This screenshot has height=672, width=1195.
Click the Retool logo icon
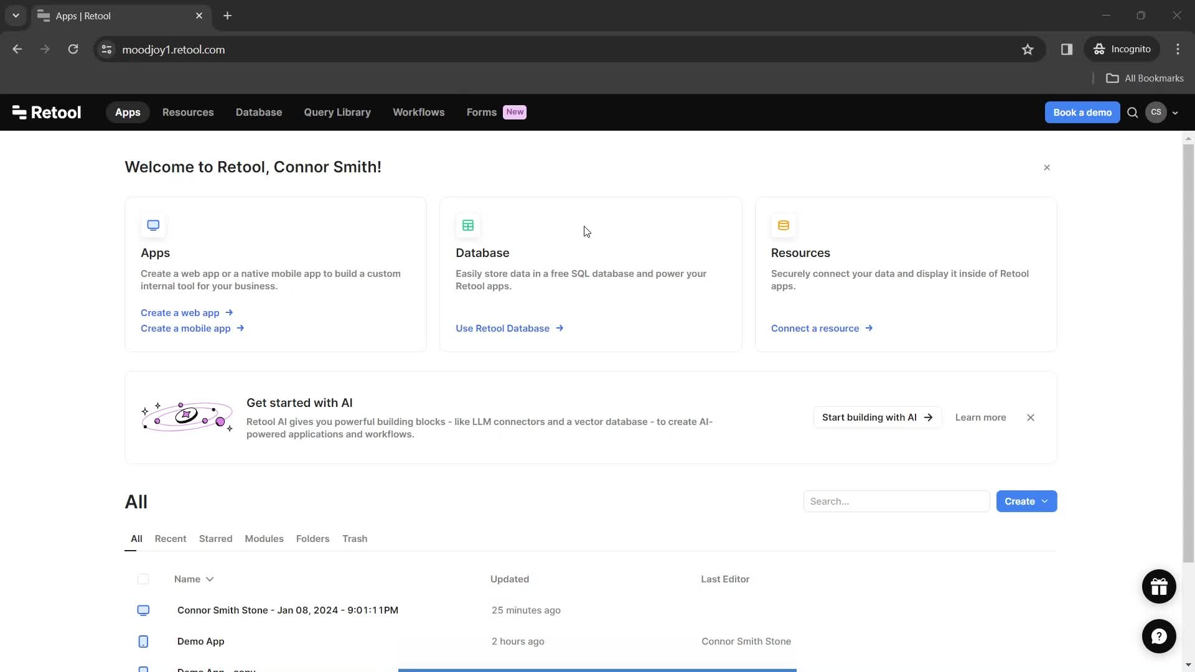18,113
